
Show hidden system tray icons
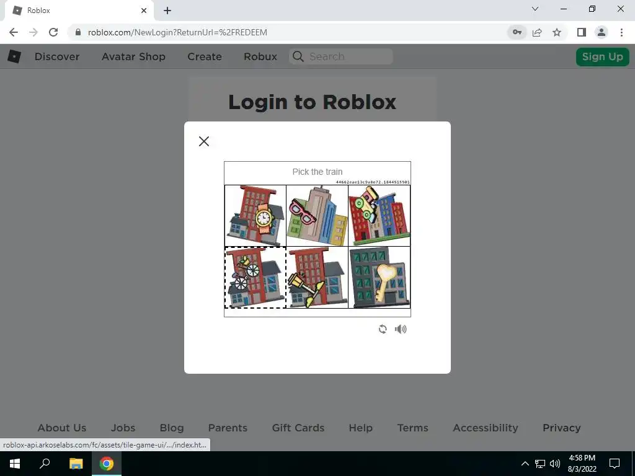pyautogui.click(x=525, y=464)
